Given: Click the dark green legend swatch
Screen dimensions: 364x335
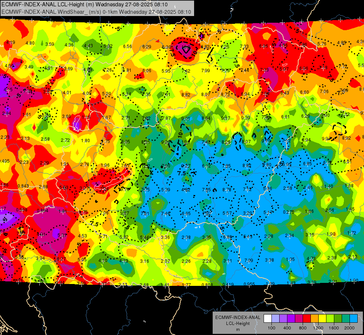Looking at the screenshot, I should point(338,319).
